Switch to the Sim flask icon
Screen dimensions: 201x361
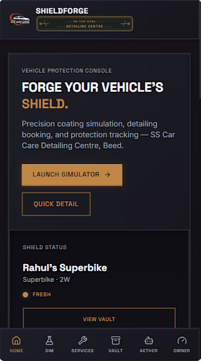point(49,344)
